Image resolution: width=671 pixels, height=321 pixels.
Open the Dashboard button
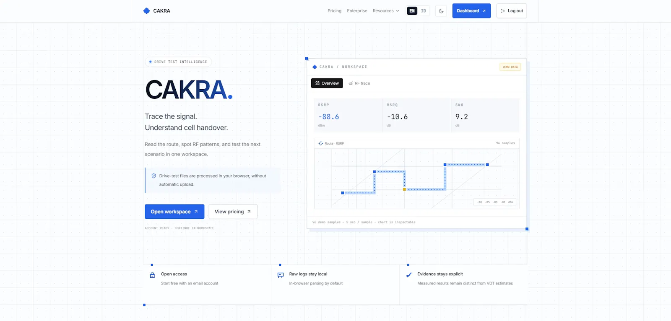point(471,11)
